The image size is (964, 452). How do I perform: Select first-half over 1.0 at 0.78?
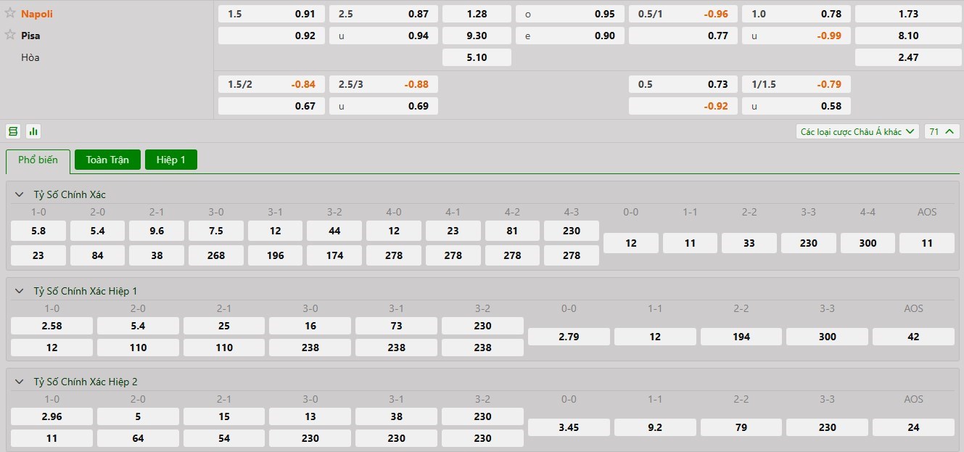click(x=796, y=14)
